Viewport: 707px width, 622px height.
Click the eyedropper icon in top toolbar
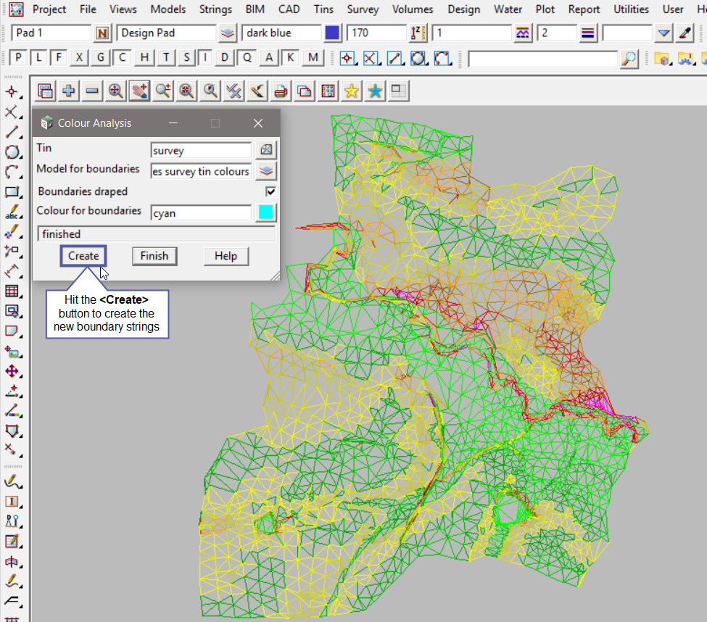click(x=685, y=33)
